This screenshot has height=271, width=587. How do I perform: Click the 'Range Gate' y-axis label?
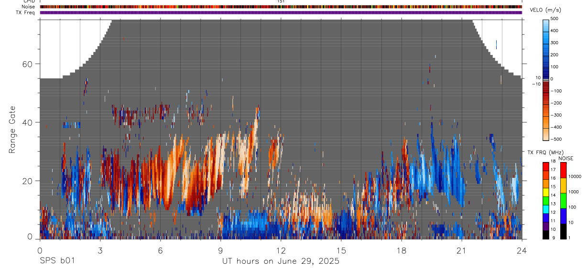12,130
